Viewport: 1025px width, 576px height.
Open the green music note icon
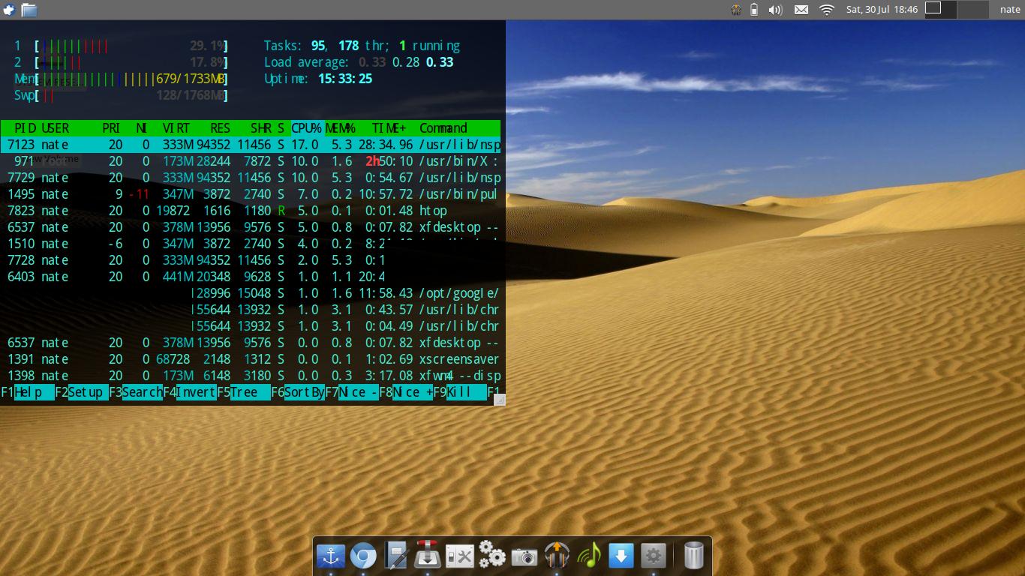pos(589,556)
